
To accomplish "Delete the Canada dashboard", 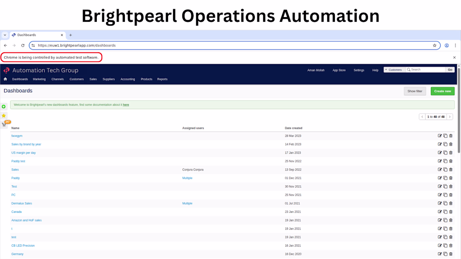I will pyautogui.click(x=451, y=212).
